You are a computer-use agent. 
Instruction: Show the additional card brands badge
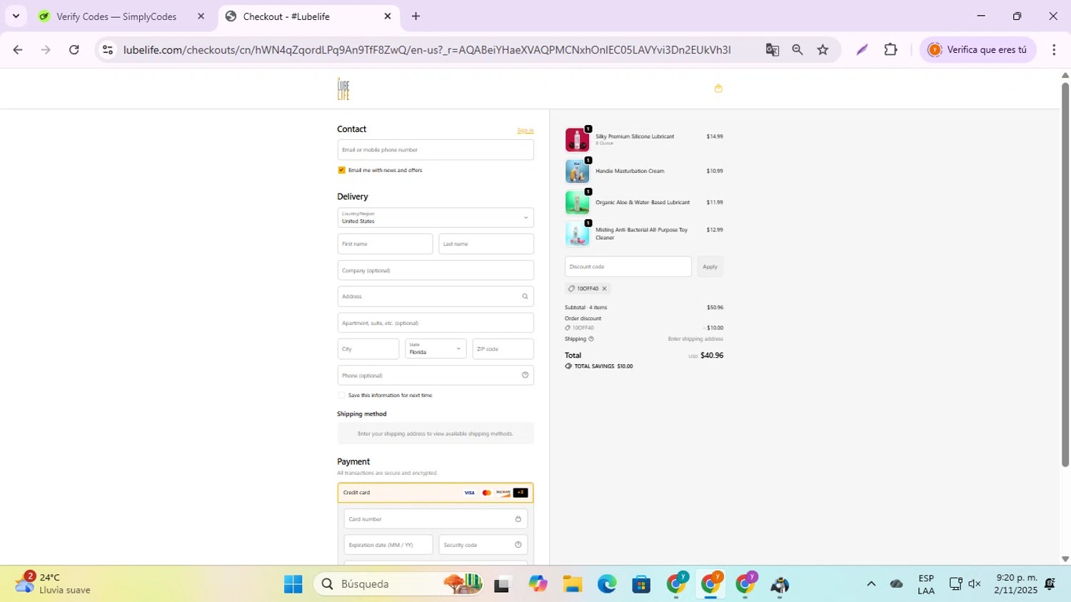coord(521,493)
